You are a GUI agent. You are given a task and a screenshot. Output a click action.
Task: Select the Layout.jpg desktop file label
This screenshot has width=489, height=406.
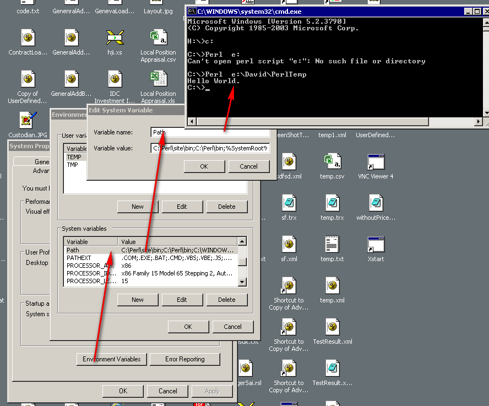pyautogui.click(x=158, y=11)
